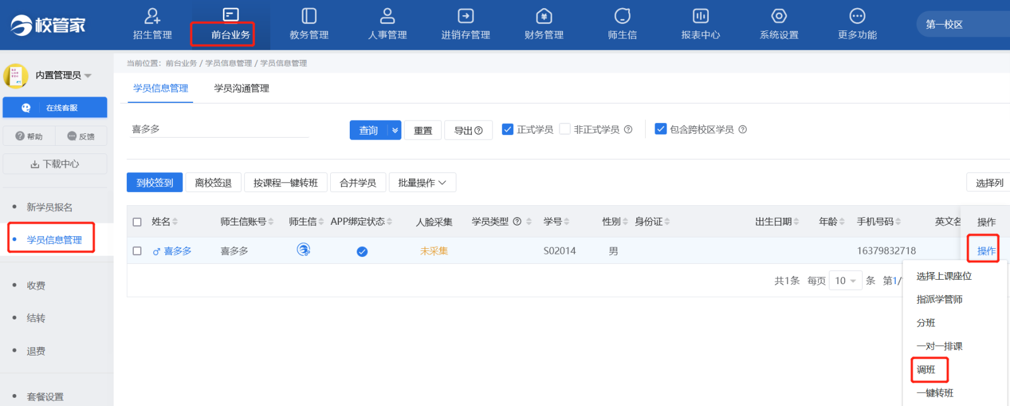Viewport: 1010px width, 406px height.
Task: Click the 选择列 button
Action: (989, 182)
